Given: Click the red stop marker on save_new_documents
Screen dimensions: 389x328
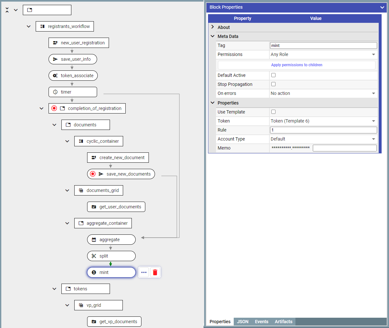Looking at the screenshot, I should click(93, 174).
